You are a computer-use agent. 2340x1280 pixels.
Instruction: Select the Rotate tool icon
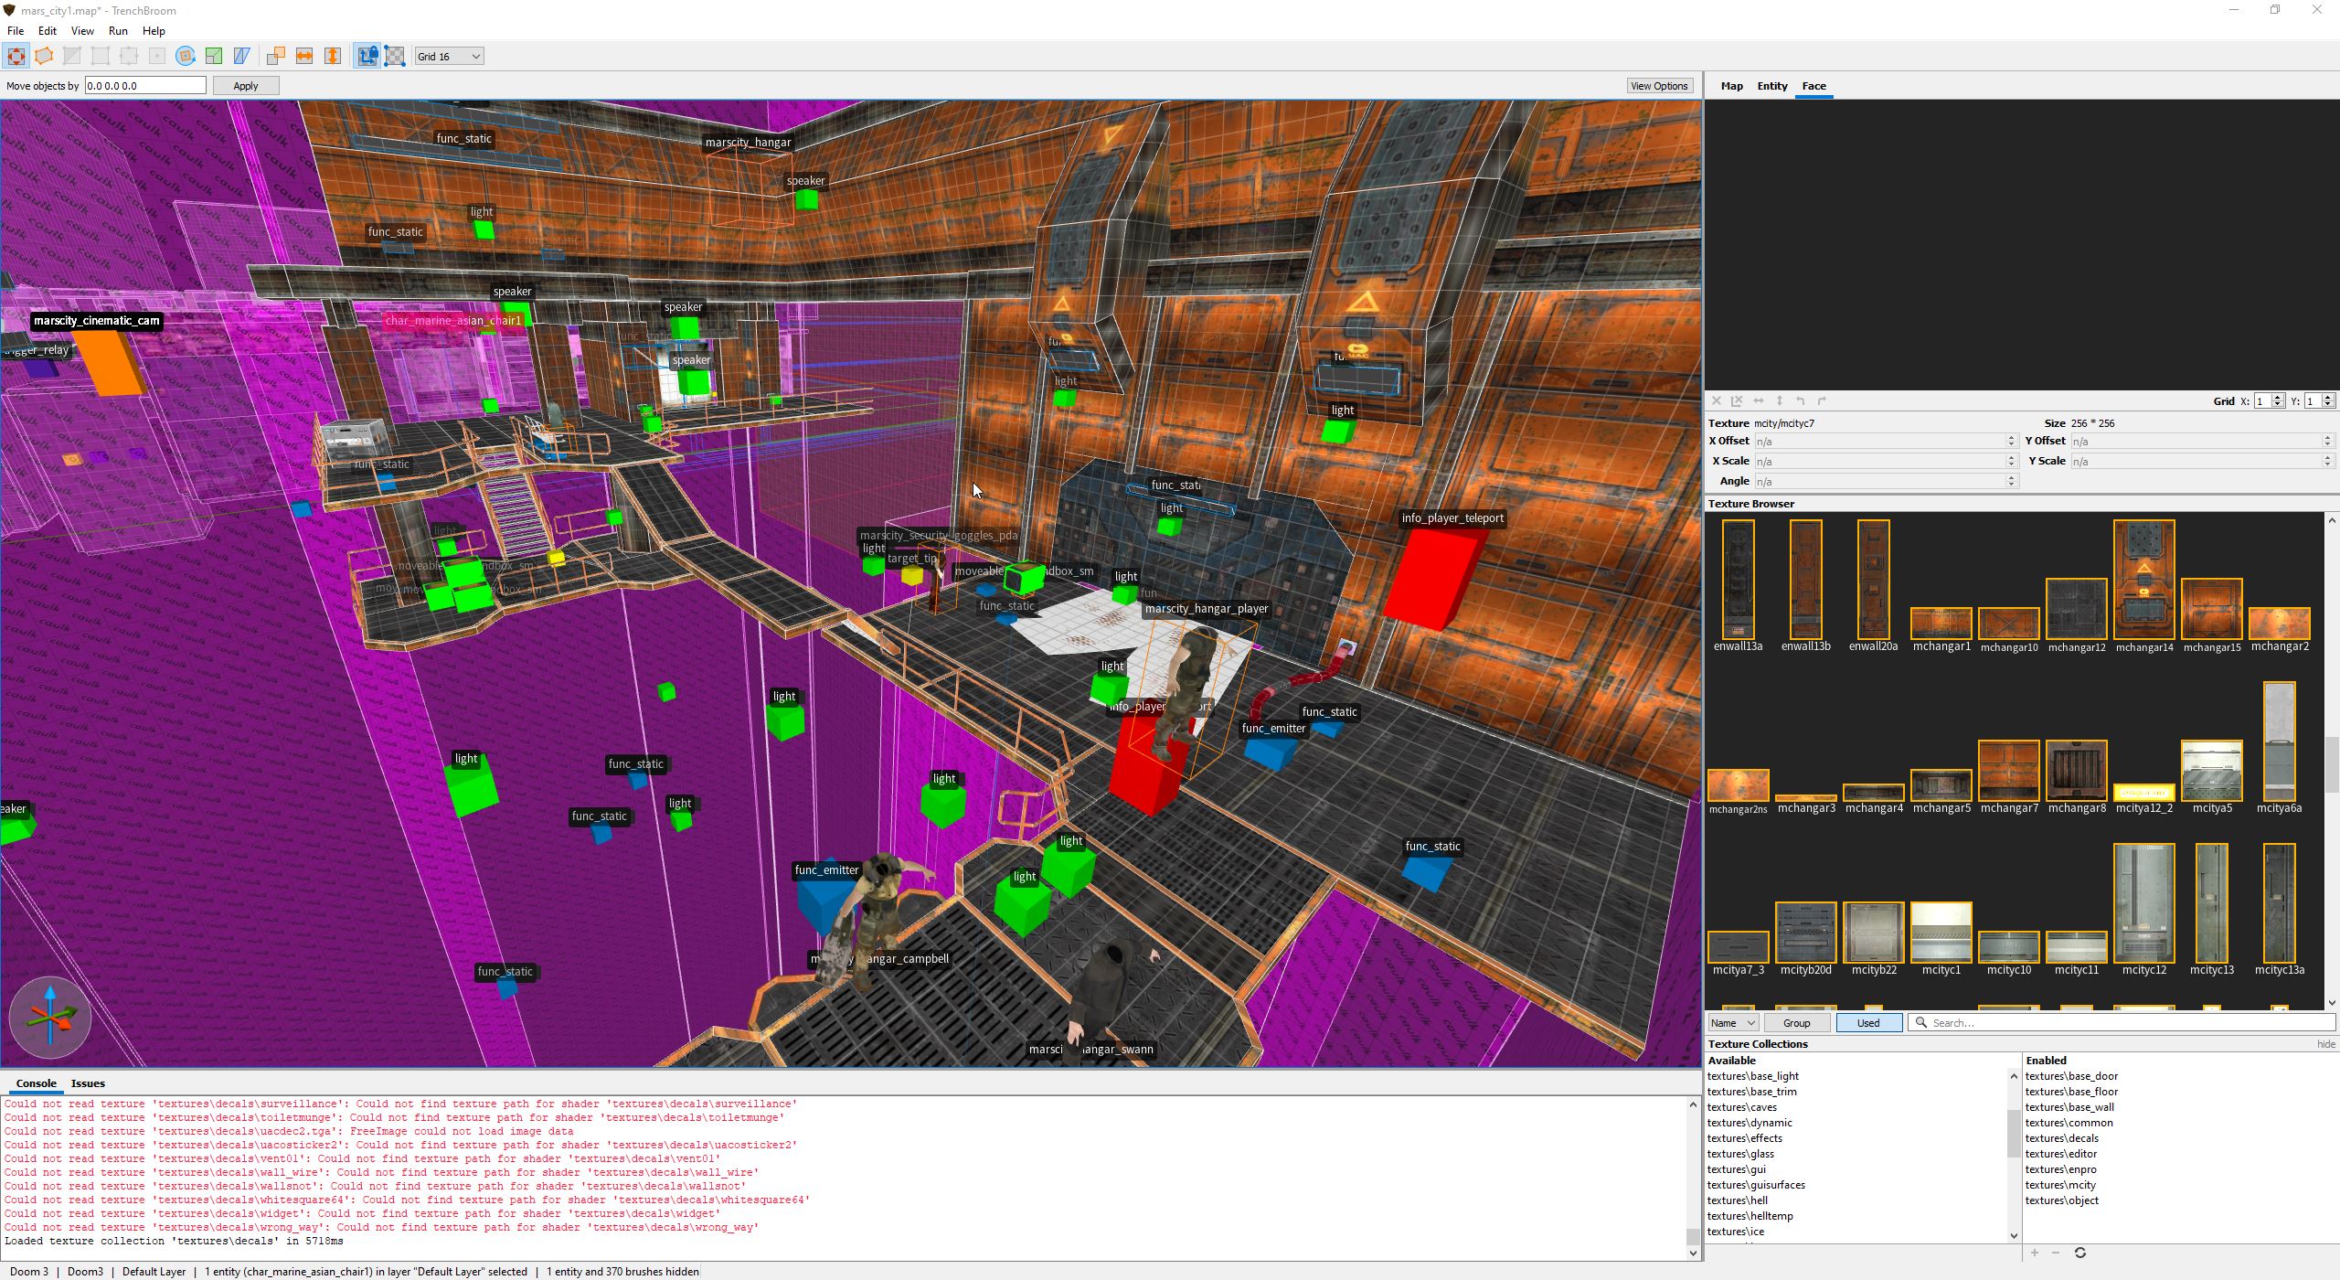[x=186, y=57]
